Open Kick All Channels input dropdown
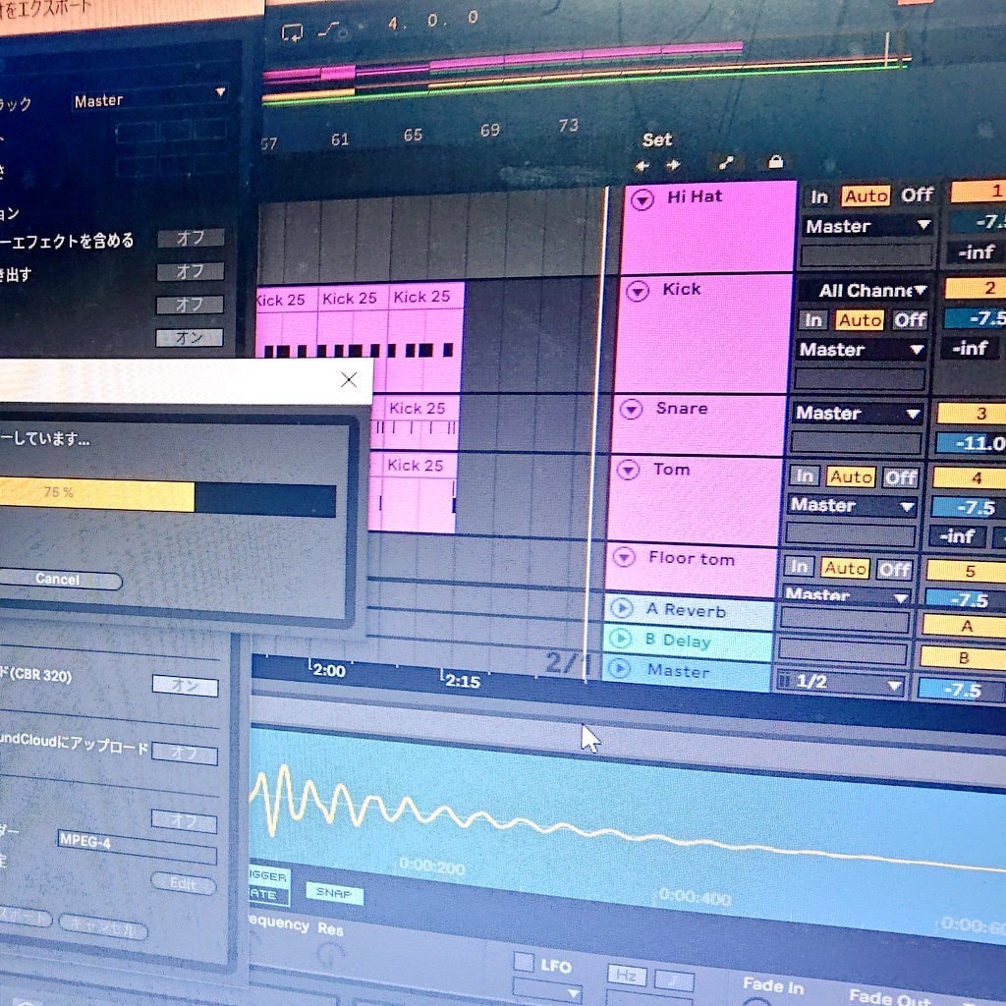This screenshot has height=1006, width=1006. coord(865,291)
